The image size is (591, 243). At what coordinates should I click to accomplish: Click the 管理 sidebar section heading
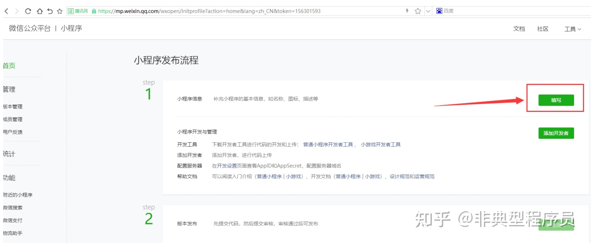click(9, 89)
